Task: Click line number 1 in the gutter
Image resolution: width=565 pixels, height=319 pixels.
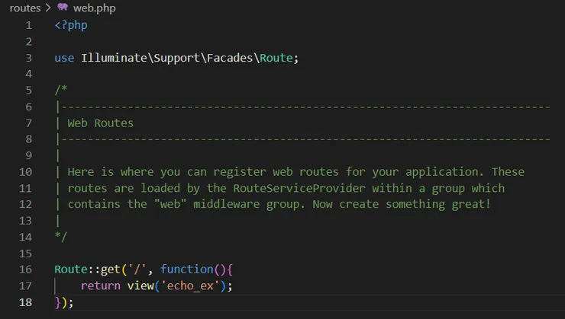Action: 29,25
